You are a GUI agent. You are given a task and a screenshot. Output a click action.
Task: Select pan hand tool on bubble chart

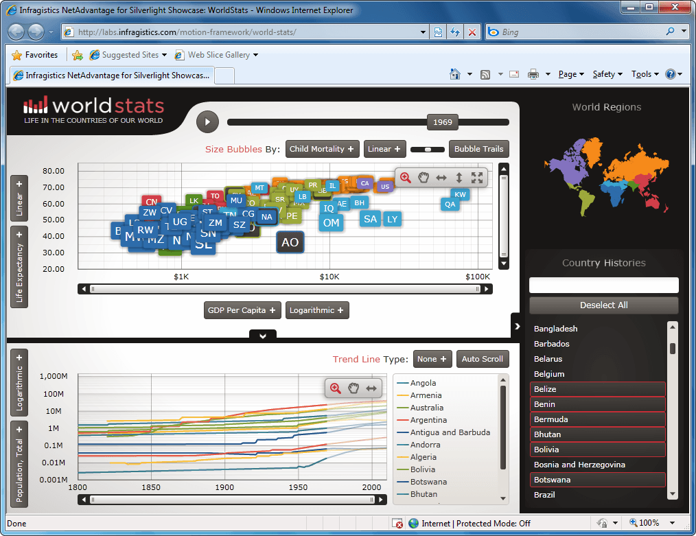coord(424,178)
